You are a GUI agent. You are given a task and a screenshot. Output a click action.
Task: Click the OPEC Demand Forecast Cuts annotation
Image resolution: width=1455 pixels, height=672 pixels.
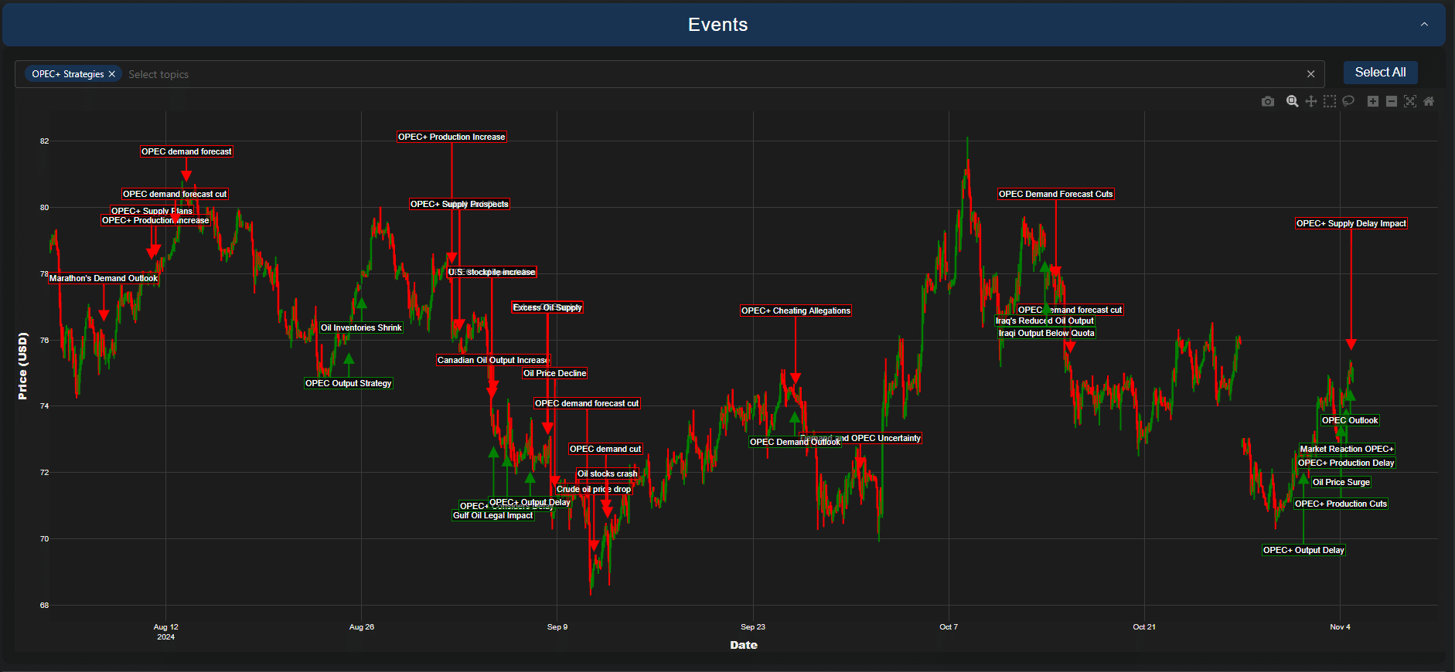(x=1055, y=194)
